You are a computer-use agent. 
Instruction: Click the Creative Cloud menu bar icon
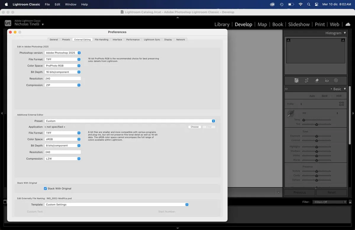(x=272, y=4)
